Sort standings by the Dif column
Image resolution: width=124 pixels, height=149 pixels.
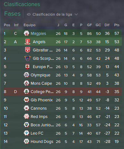[x=107, y=25]
